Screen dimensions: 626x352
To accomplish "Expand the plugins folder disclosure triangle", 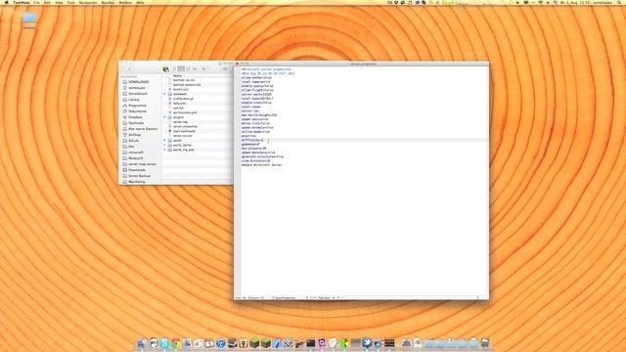I will pyautogui.click(x=164, y=117).
